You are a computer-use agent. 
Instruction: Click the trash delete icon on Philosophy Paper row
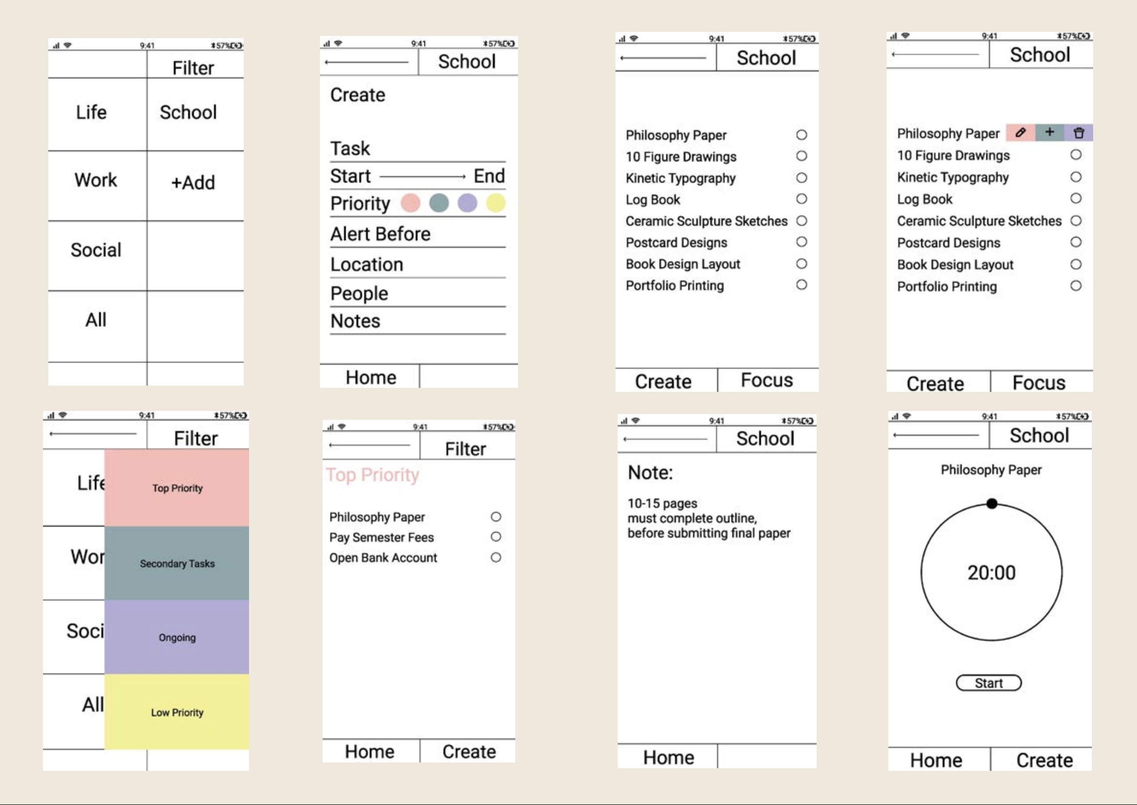click(1079, 133)
